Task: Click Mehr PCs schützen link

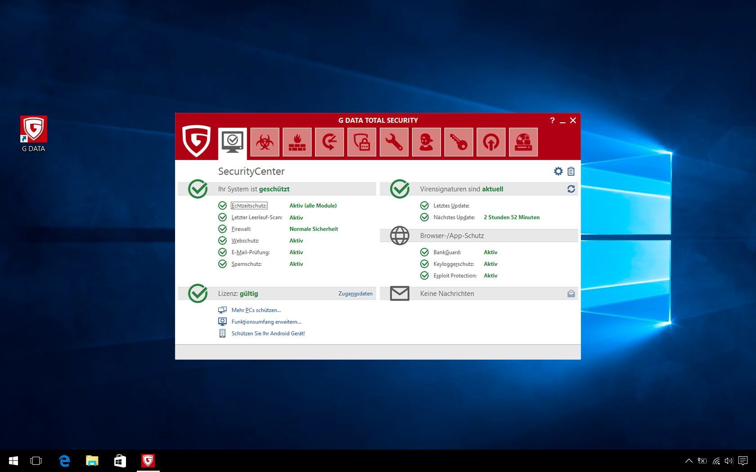Action: tap(256, 310)
